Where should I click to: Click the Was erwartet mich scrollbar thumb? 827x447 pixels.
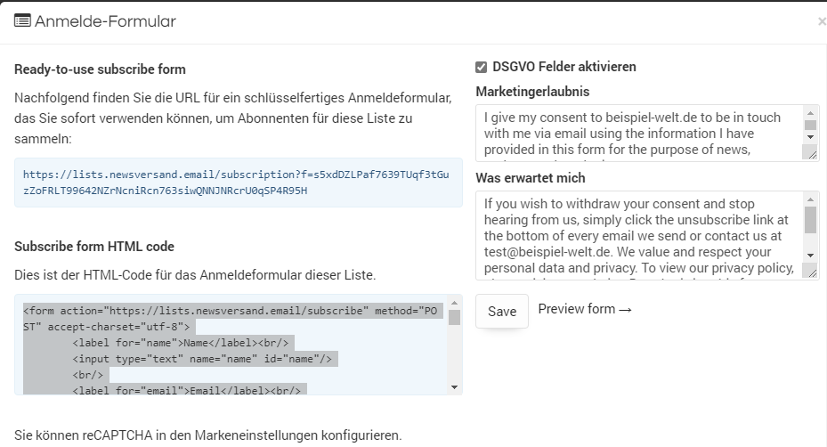(x=811, y=220)
